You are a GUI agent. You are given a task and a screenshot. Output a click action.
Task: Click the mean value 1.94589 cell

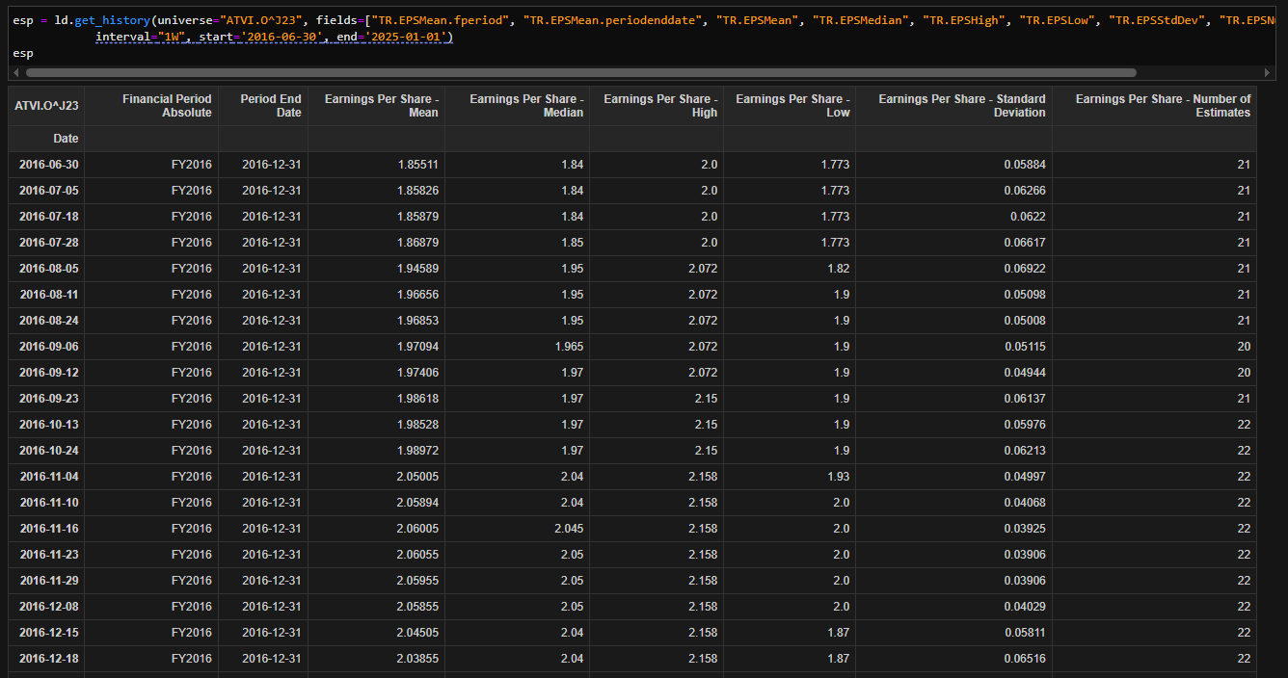[x=417, y=269]
